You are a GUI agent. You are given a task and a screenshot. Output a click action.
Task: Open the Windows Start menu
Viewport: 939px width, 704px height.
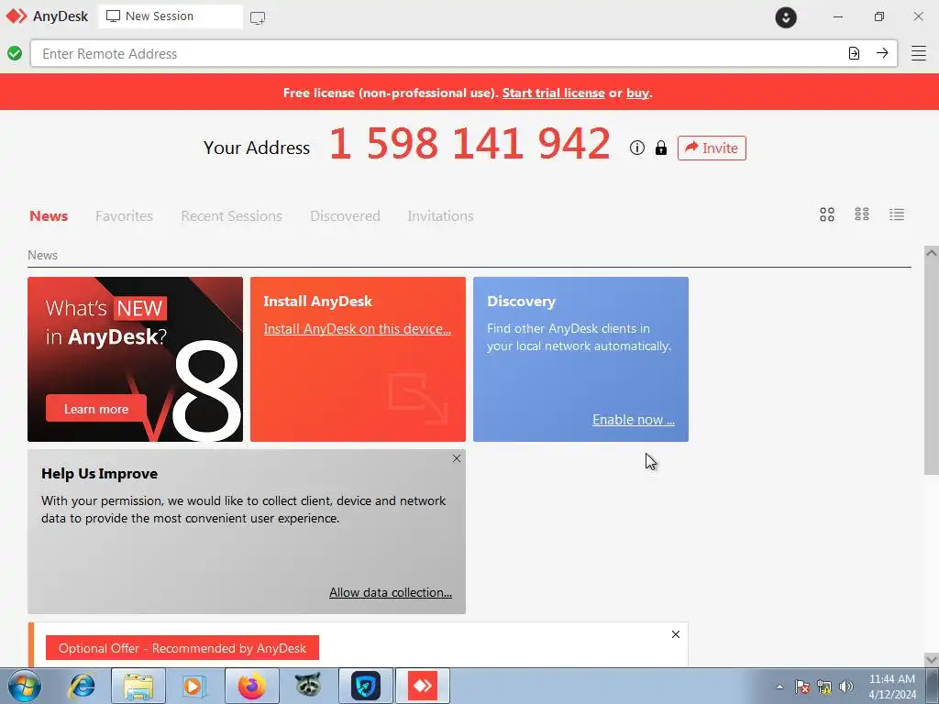(25, 686)
